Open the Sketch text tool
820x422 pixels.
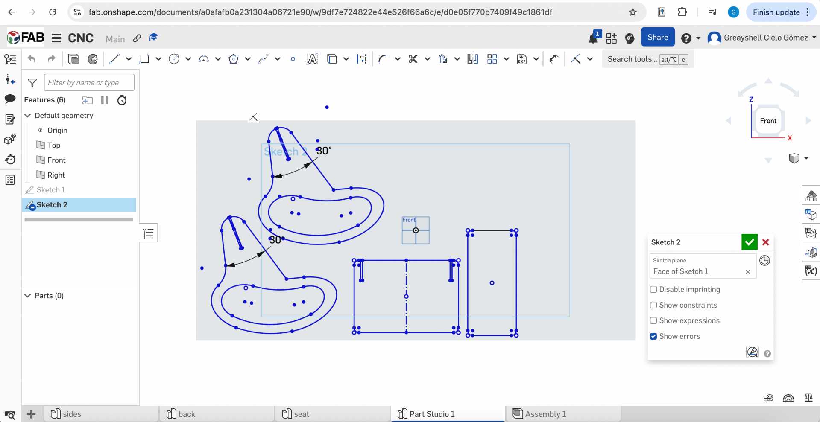[x=312, y=59]
